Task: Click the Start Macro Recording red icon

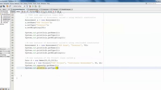Action: [53, 12]
